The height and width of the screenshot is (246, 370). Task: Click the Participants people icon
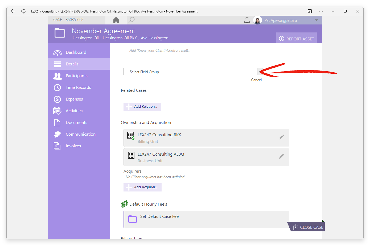[x=57, y=76]
